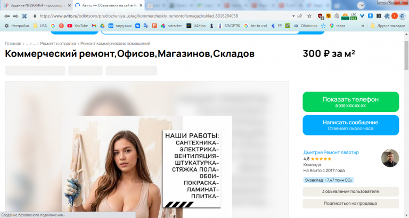
Task: Expand the Другие закладки folder
Action: 388,26
